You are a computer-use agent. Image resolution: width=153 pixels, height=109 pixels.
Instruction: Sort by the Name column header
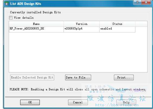point(36,24)
